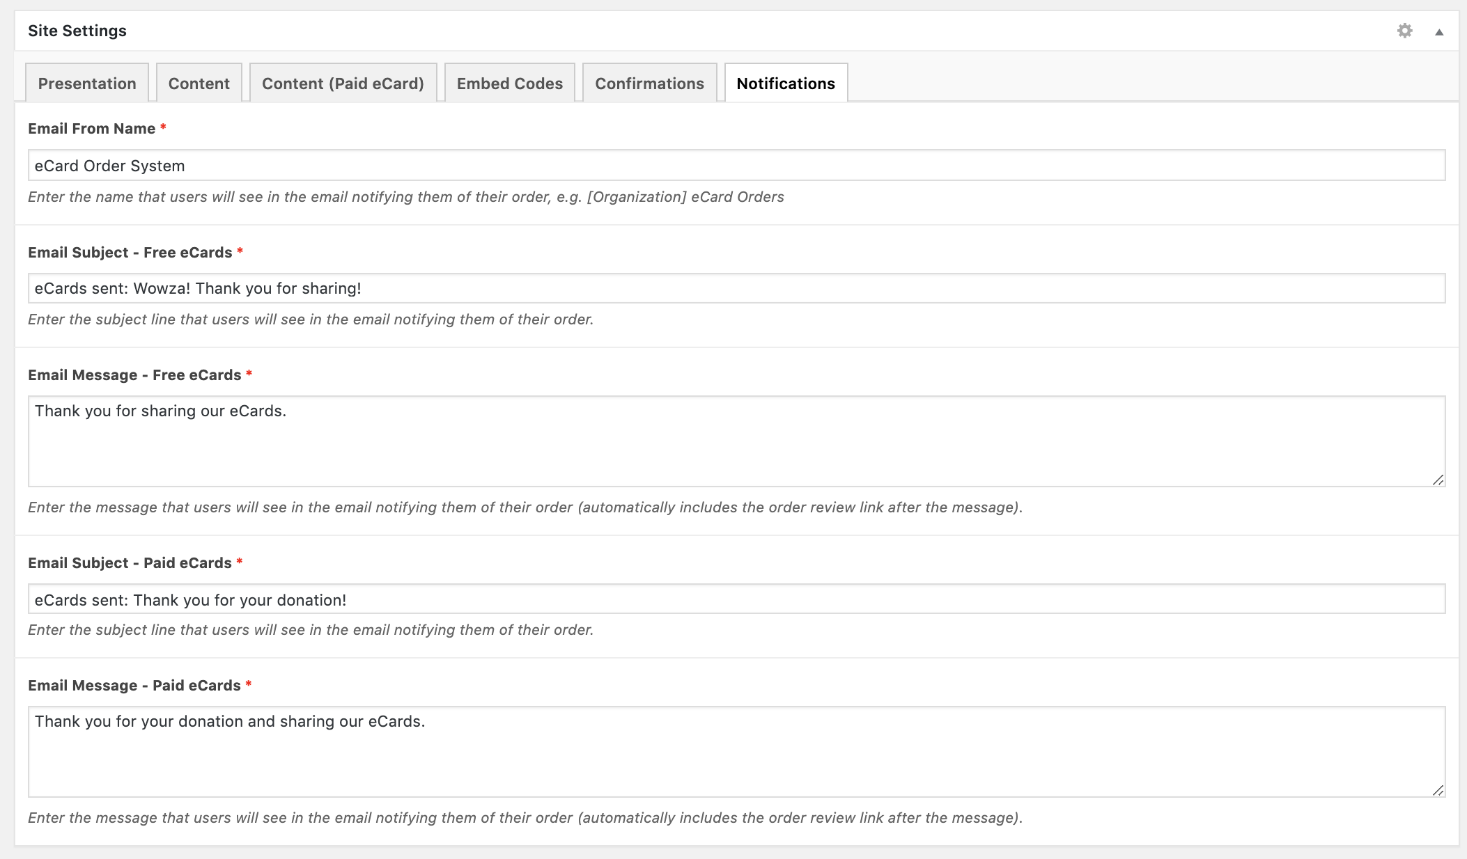Click the Free eCards email message textarea
This screenshot has height=859, width=1467.
(x=736, y=441)
